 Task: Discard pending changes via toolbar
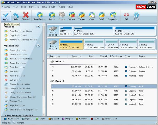(x=26, y=16)
